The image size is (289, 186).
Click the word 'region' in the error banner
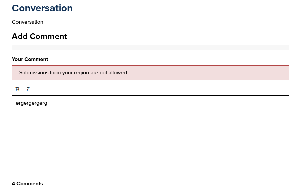(x=82, y=73)
